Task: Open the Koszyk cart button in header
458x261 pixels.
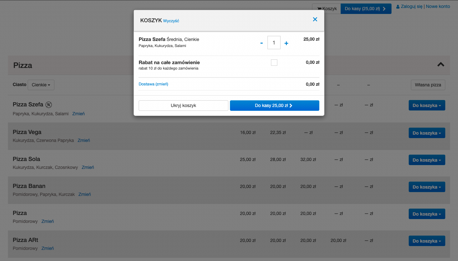Action: (327, 9)
